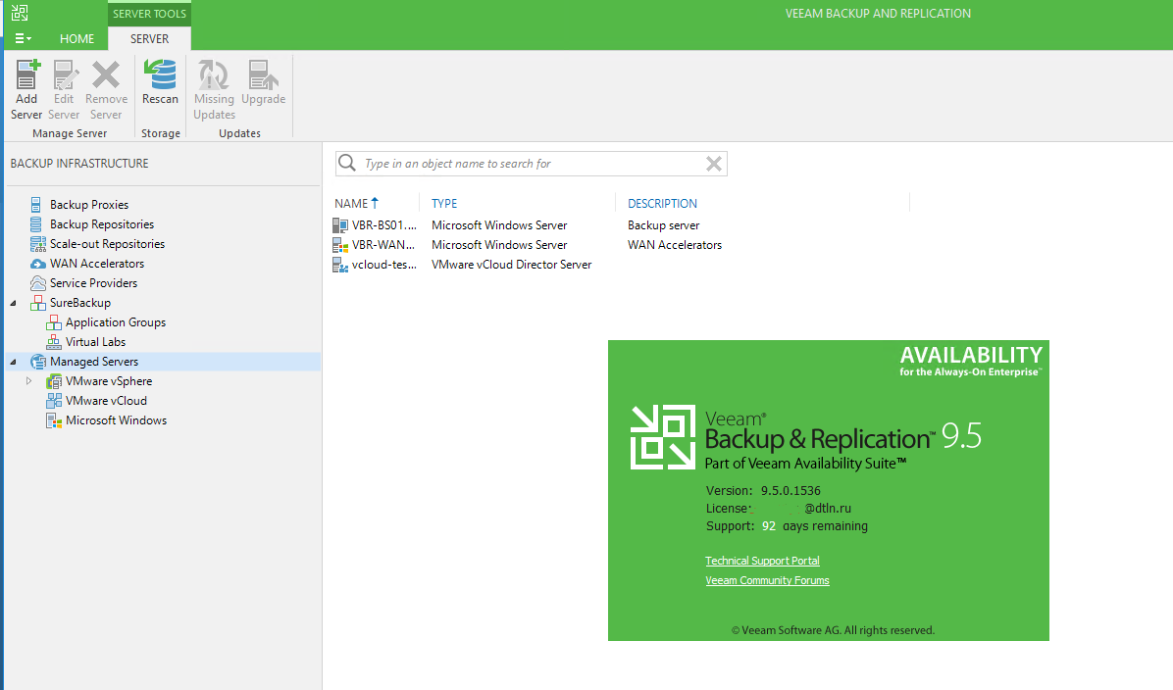Click the VBR-WAN server icon
Screen dimensions: 1173x690
340,244
